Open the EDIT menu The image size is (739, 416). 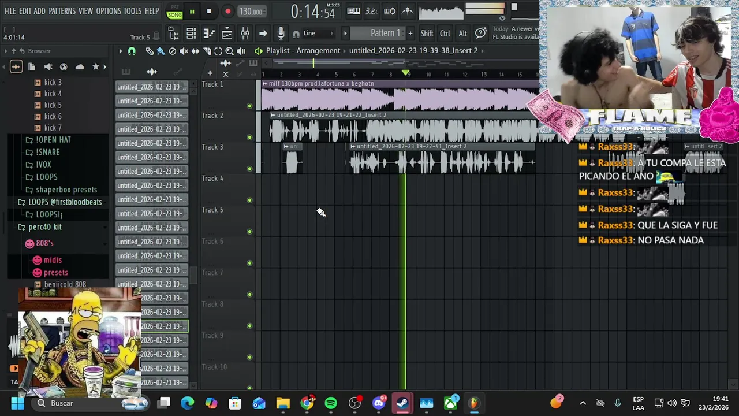25,11
